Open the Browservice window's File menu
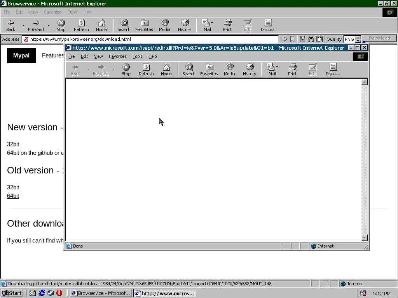Screen dimensions: 398x298 point(7,12)
